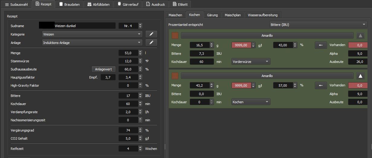Click the pencil edit icon beside Anlage
The height and width of the screenshot is (158, 372).
[x=151, y=43]
